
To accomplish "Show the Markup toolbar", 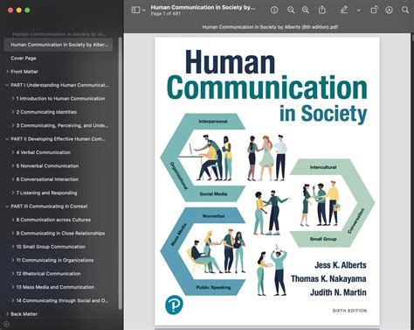I will pos(389,11).
